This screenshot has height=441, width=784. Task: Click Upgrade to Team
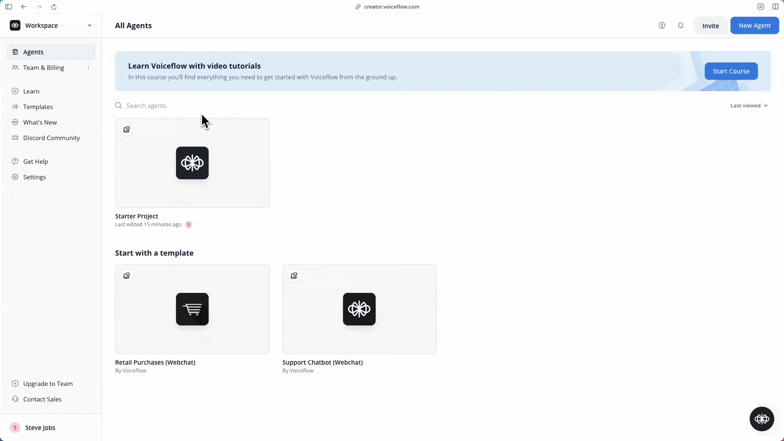51,383
